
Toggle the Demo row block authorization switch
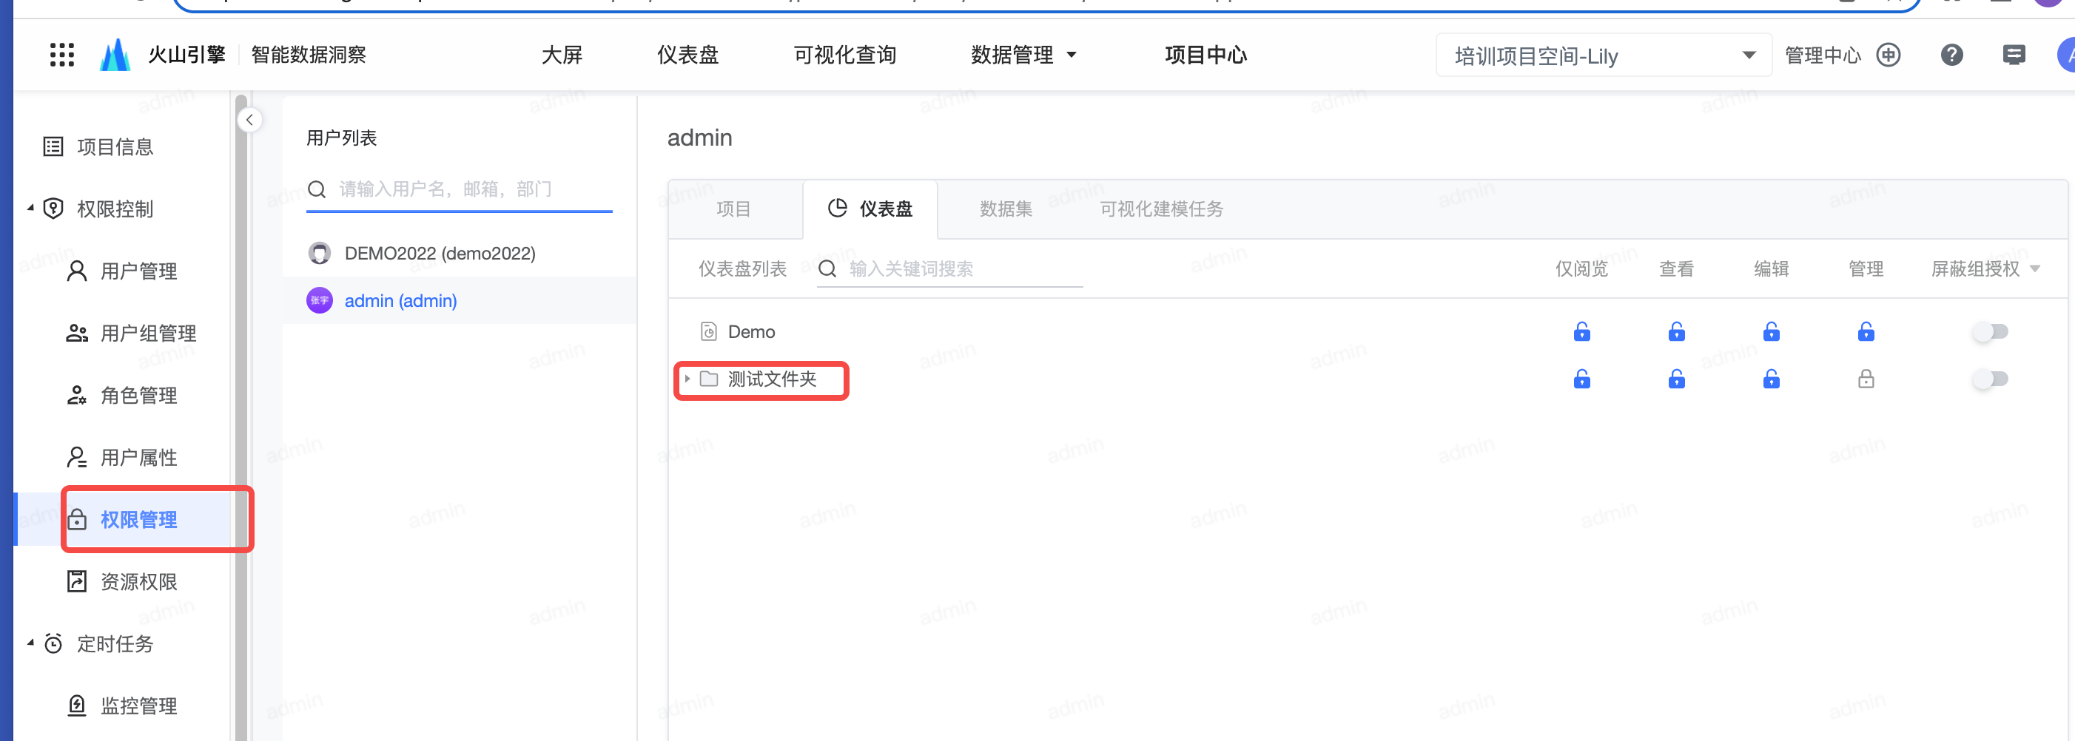tap(1990, 331)
